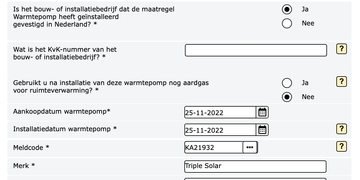Viewport: 360px width, 180px height.
Task: Click the 'Merk *' label text
Action: [24, 166]
